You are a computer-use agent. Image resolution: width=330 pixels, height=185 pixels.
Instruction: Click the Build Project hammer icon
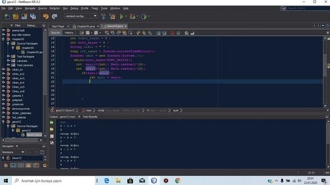[x=104, y=16]
